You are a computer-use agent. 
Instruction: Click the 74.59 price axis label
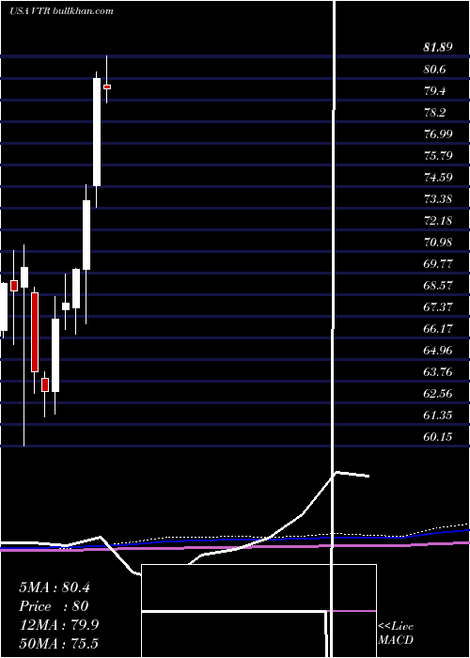438,177
